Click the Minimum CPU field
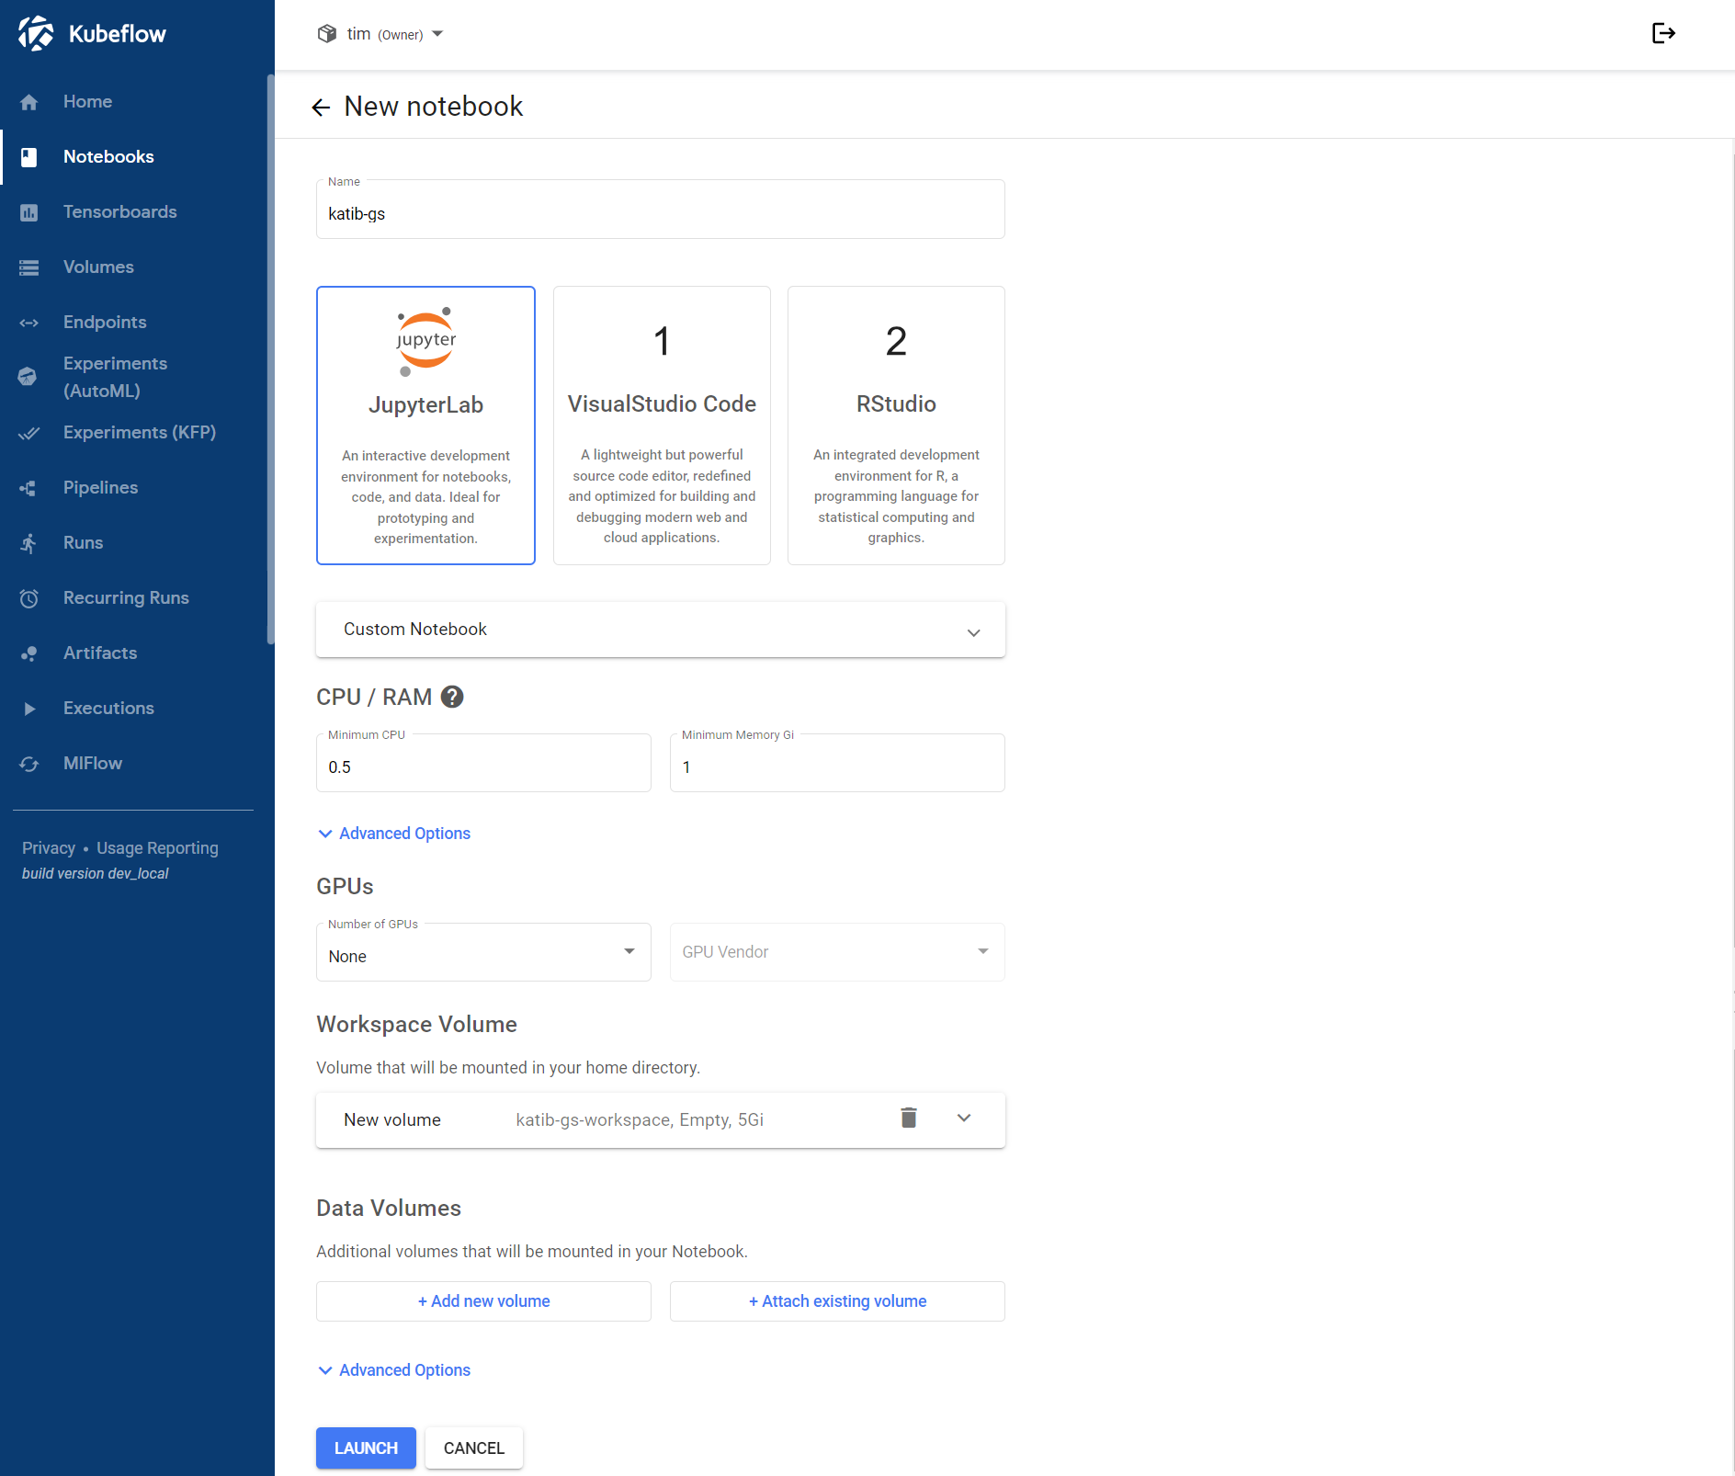1735x1476 pixels. coord(483,763)
